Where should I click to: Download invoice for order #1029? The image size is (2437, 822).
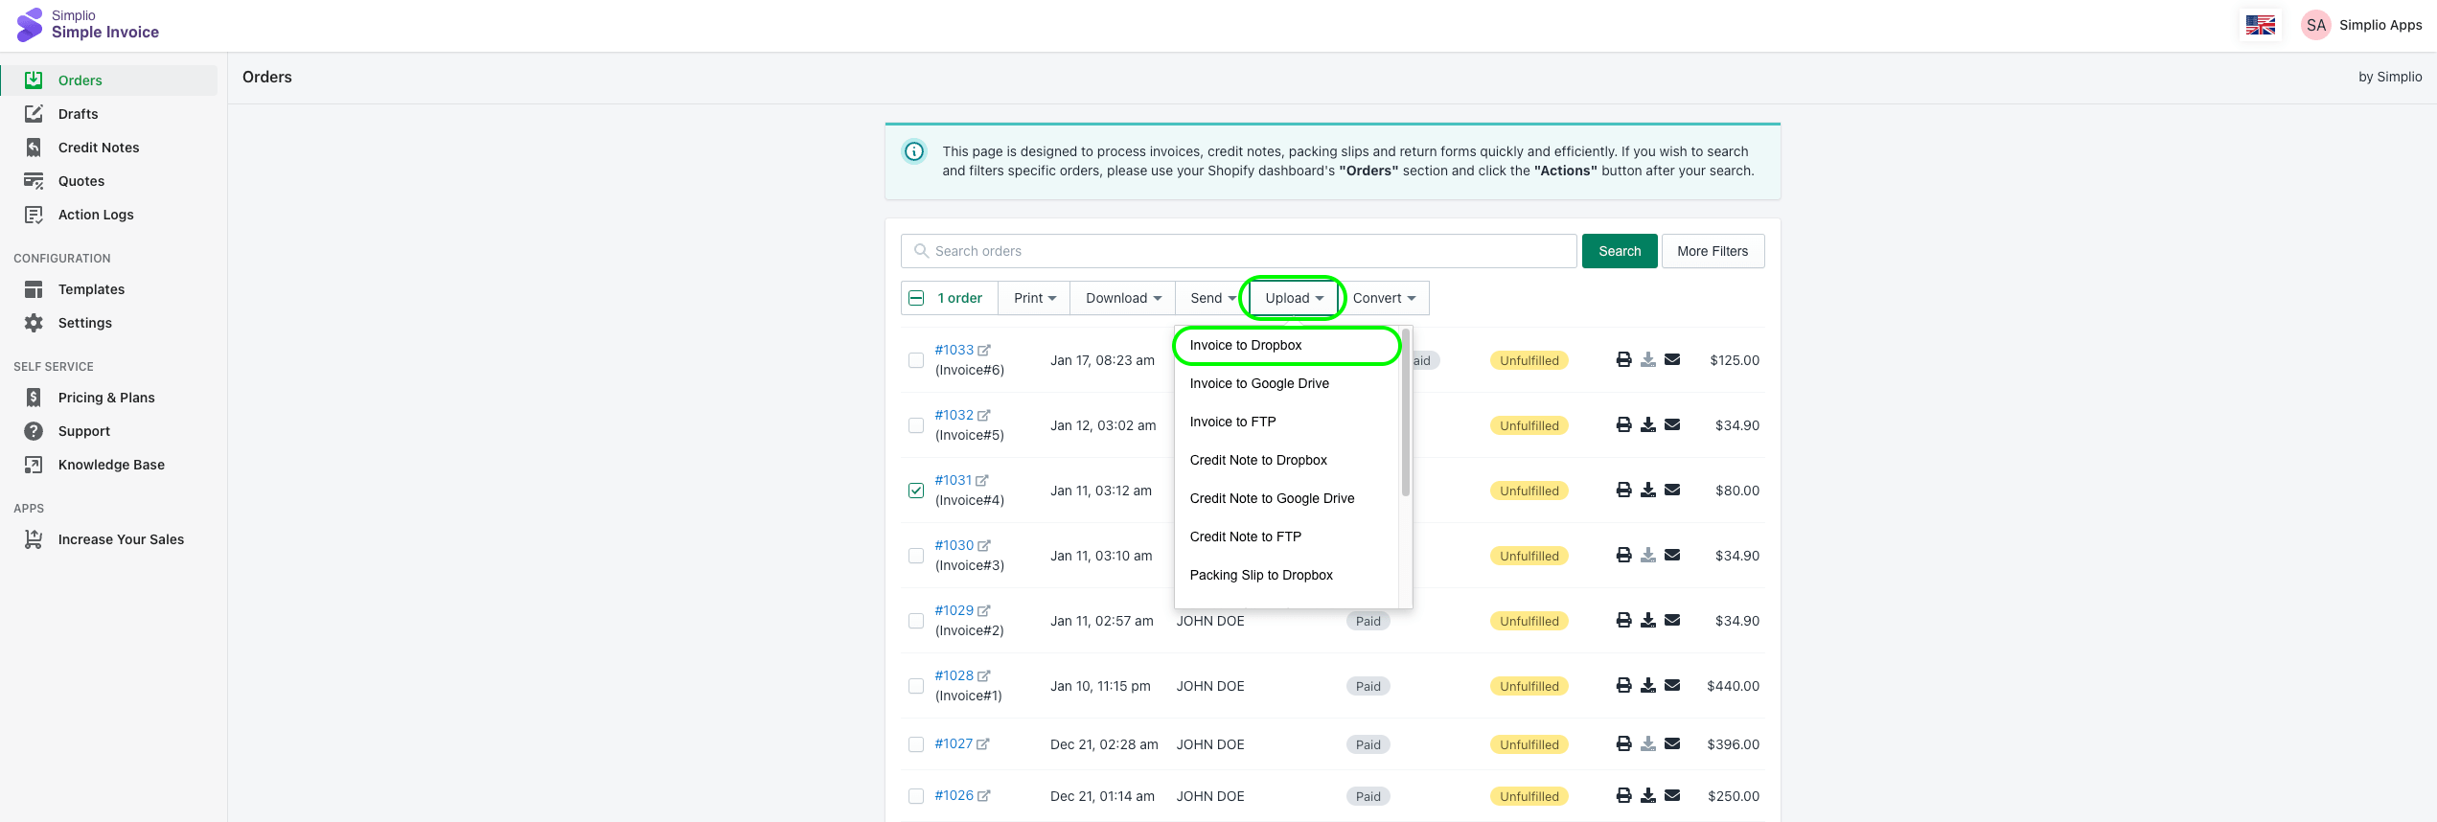click(1648, 621)
